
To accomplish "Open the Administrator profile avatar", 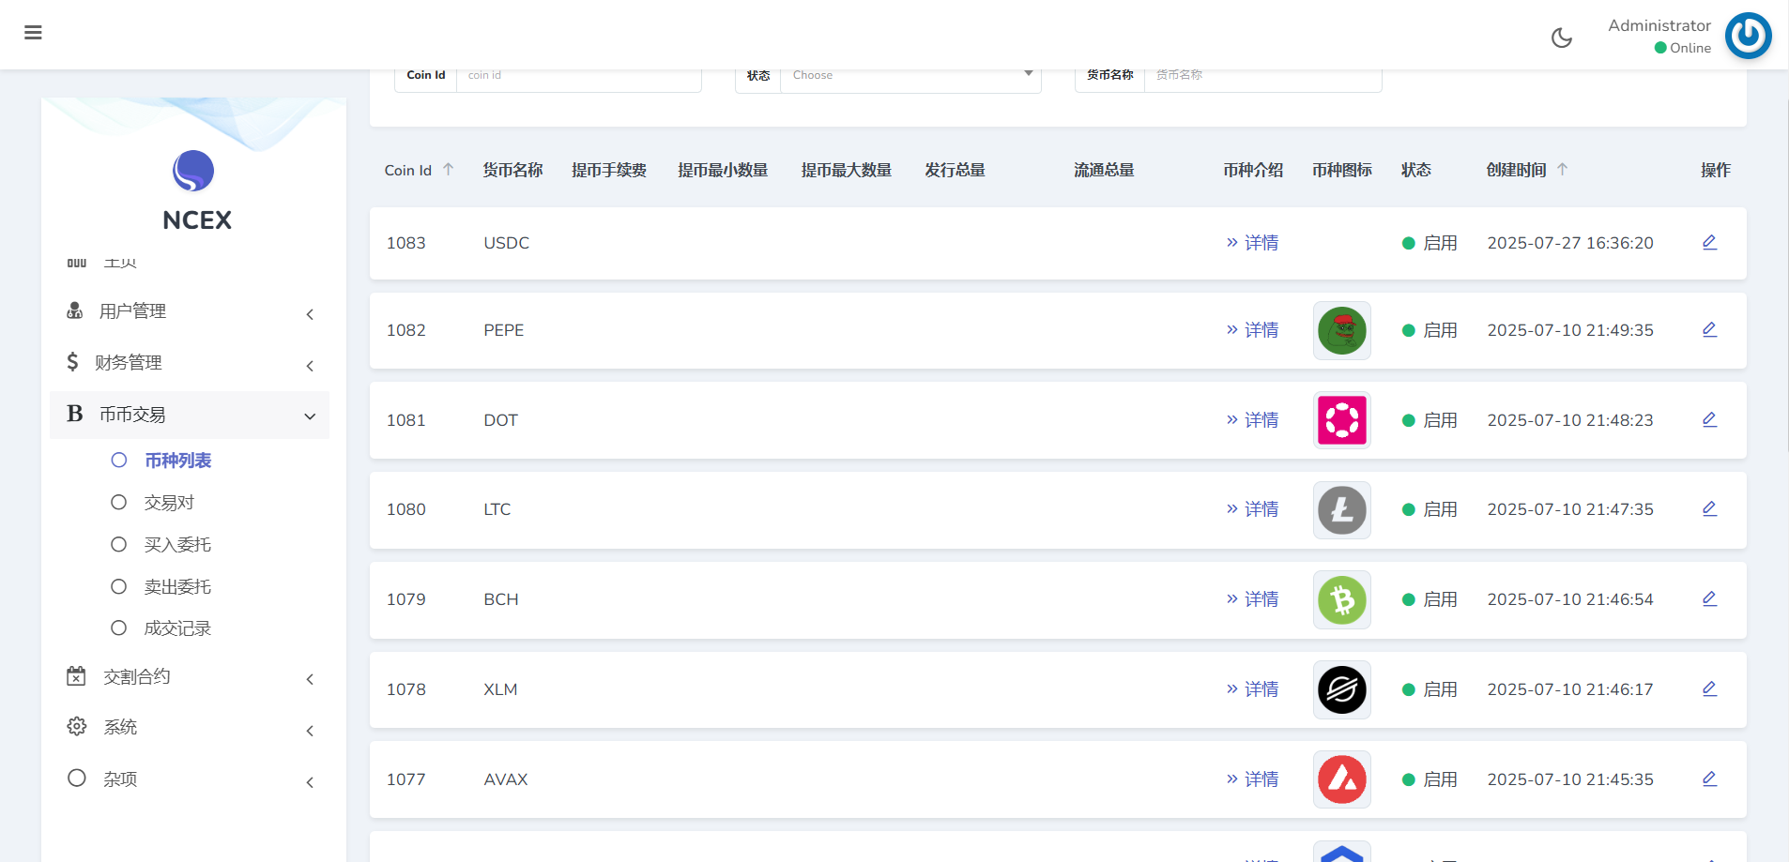I will click(x=1747, y=36).
